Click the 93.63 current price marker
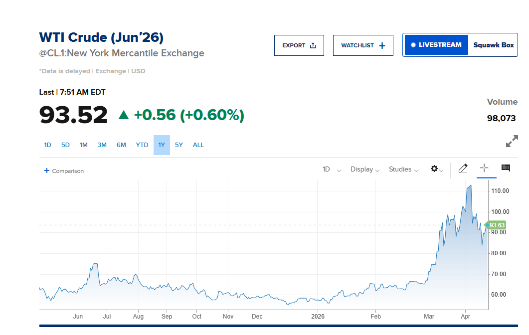 [x=495, y=225]
